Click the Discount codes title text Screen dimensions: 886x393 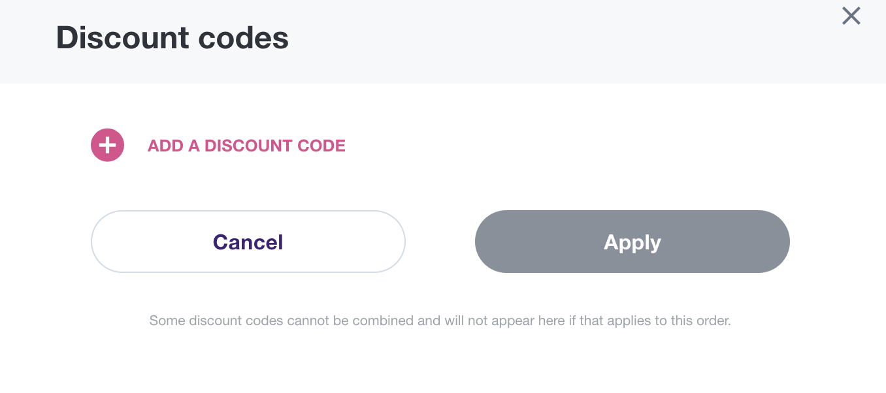172,38
